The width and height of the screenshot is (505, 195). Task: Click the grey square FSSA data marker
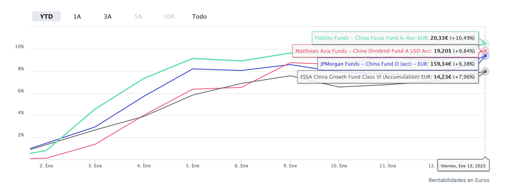(x=485, y=72)
